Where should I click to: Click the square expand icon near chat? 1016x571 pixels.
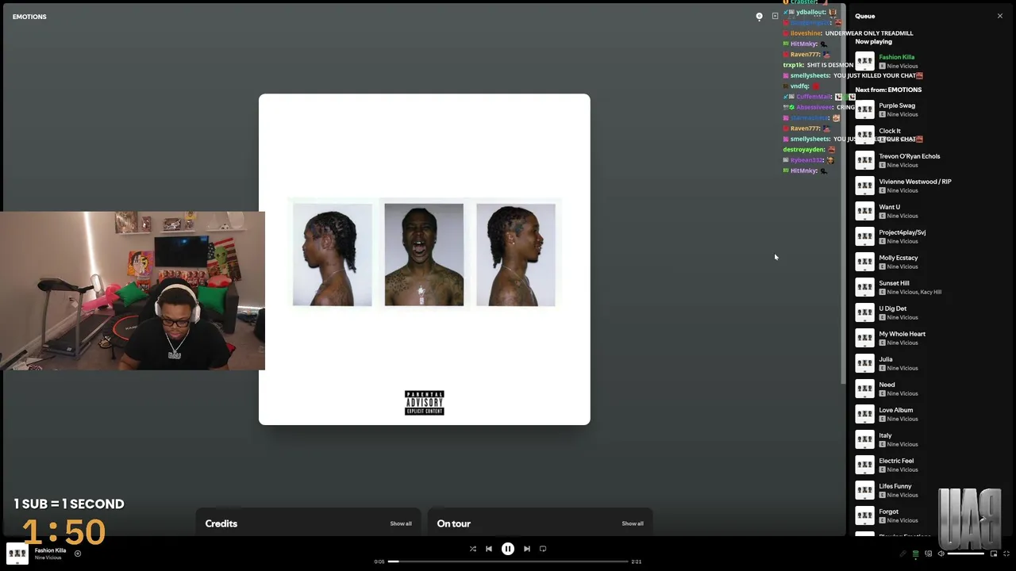(x=775, y=16)
